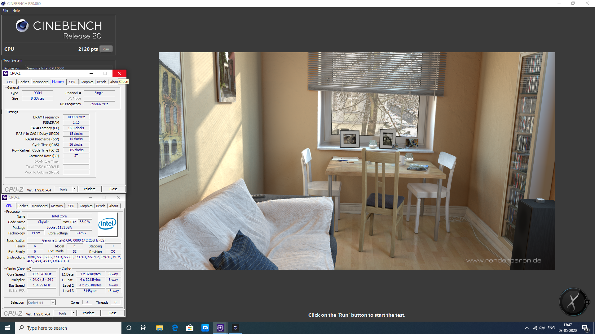Select Graphics tab in lower CPU-Z window

click(86, 206)
